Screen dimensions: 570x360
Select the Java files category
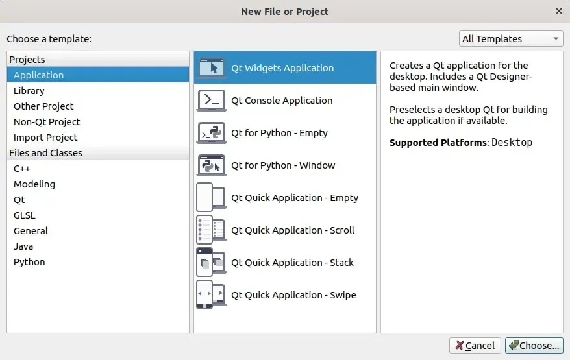click(98, 246)
